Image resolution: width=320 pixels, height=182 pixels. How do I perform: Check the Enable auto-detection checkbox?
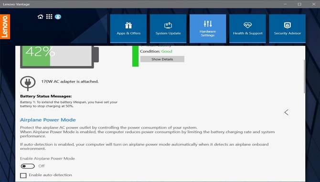pos(23,175)
